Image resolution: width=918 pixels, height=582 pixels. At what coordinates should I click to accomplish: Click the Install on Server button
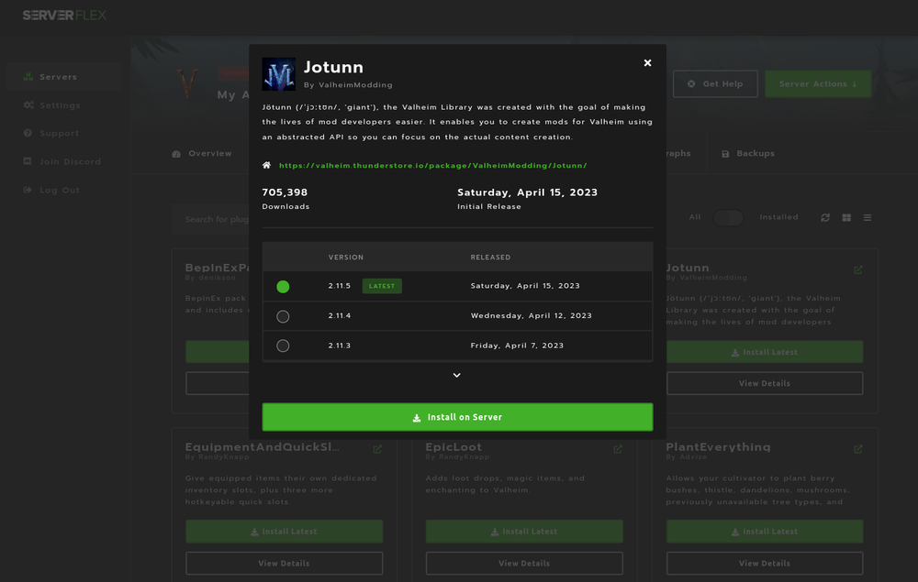pos(457,417)
